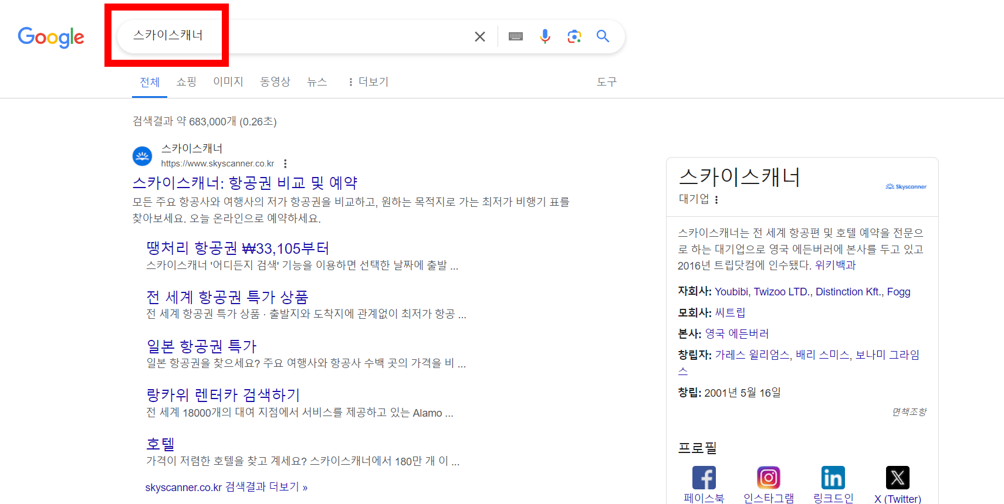Click the Twizoo LTD. link
The height and width of the screenshot is (504, 1004).
click(x=782, y=292)
